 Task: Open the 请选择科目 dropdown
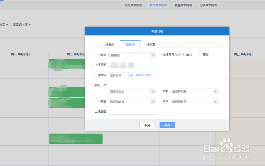click(215, 101)
